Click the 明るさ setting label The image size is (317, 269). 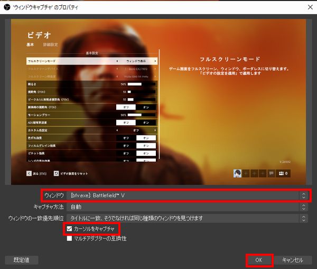coord(32,84)
